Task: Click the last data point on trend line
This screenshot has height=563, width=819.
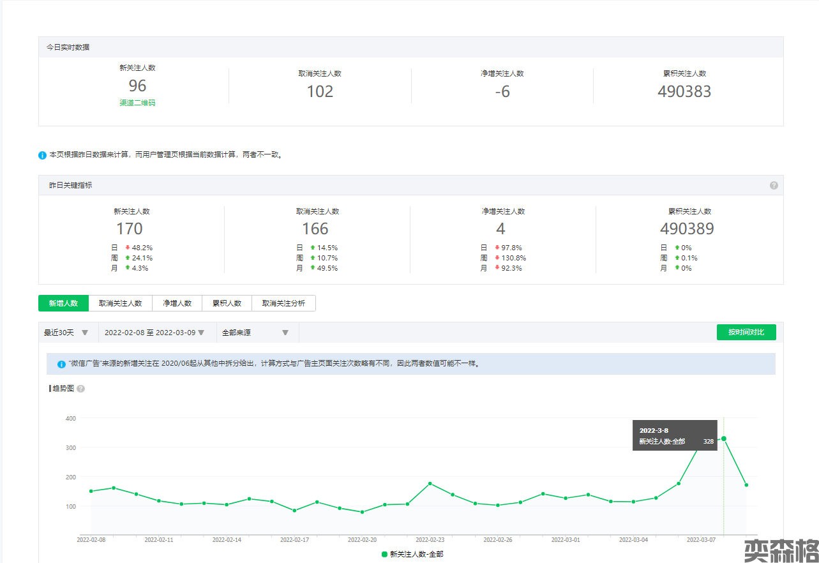Action: (746, 485)
